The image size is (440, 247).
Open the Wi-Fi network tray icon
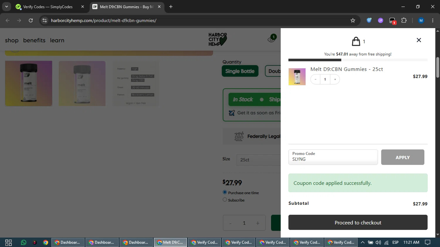coord(386,243)
